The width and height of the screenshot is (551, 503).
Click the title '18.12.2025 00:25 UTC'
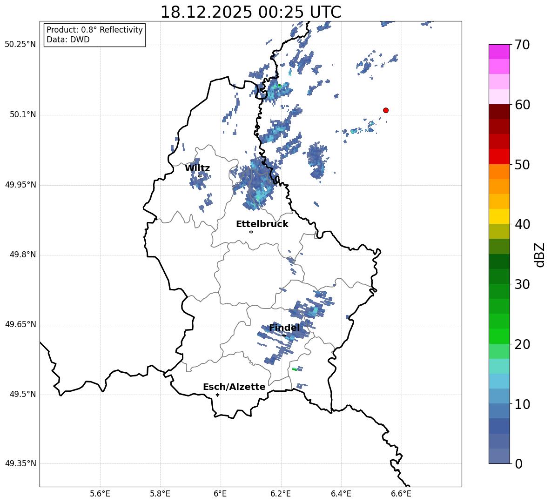pos(250,12)
